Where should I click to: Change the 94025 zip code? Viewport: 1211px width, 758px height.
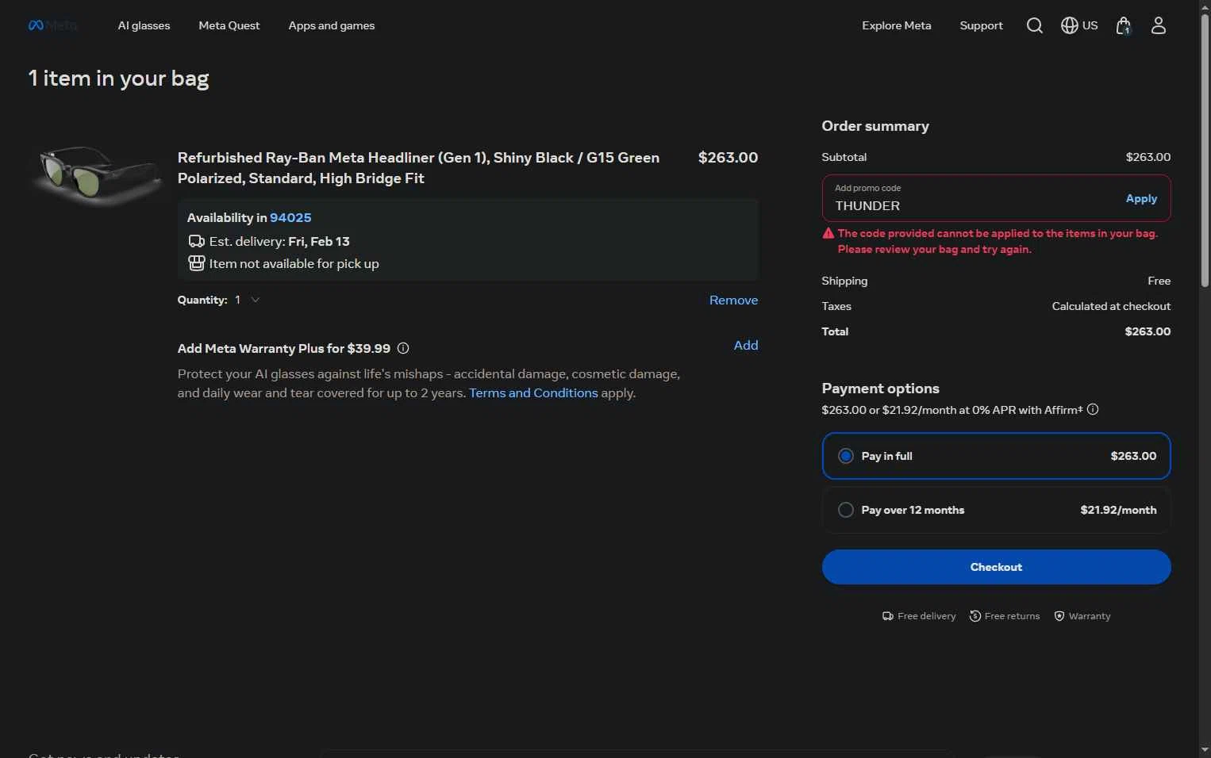[290, 217]
